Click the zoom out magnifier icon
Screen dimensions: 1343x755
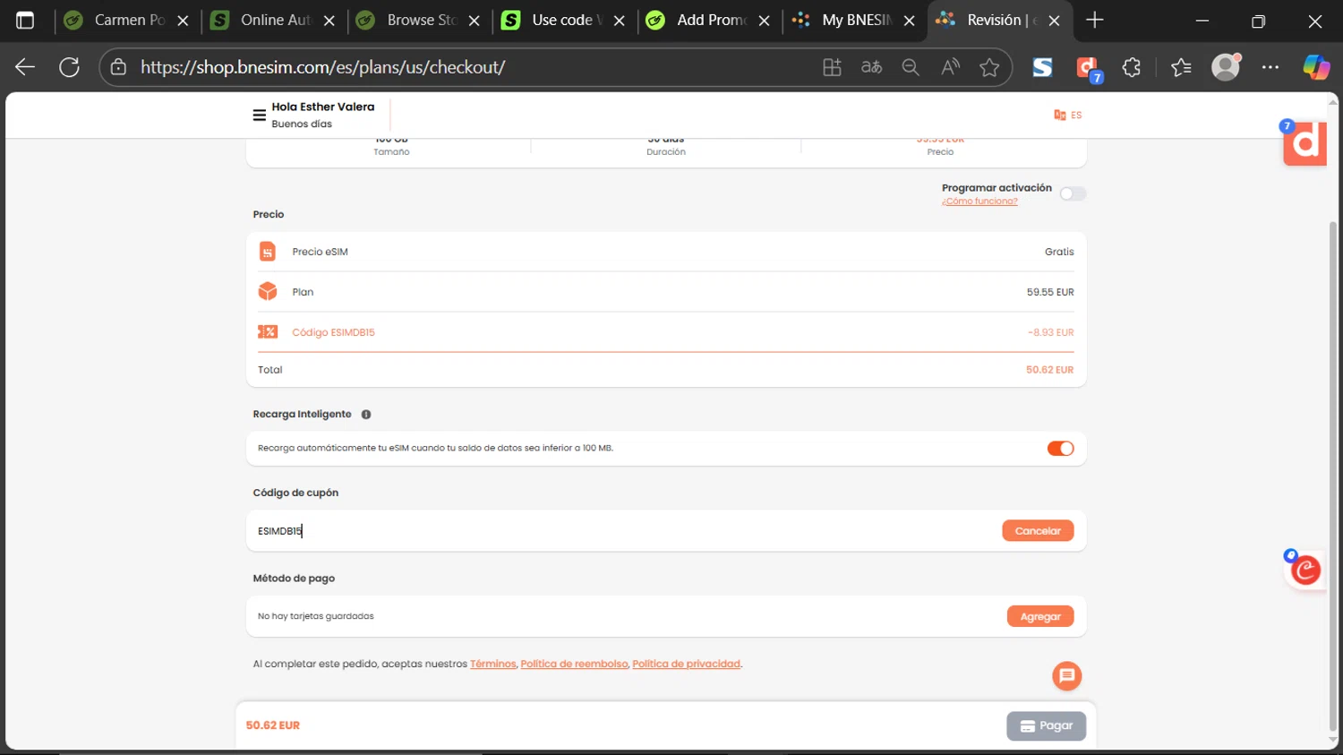click(911, 67)
